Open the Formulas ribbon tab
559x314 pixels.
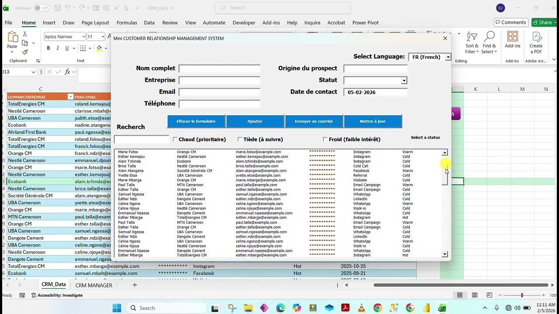coord(127,23)
